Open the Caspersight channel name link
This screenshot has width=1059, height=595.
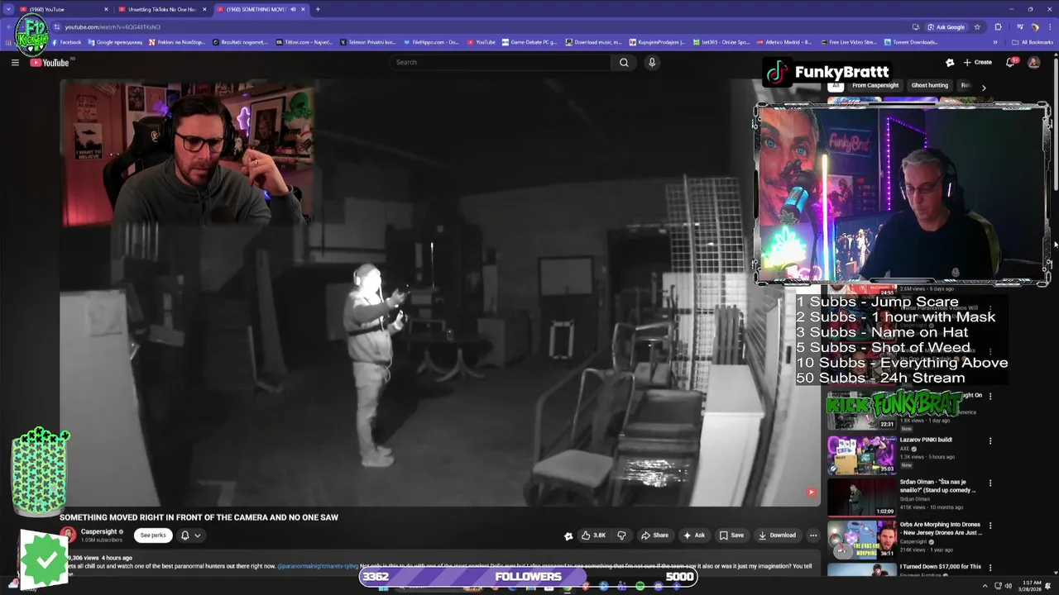[x=99, y=532]
